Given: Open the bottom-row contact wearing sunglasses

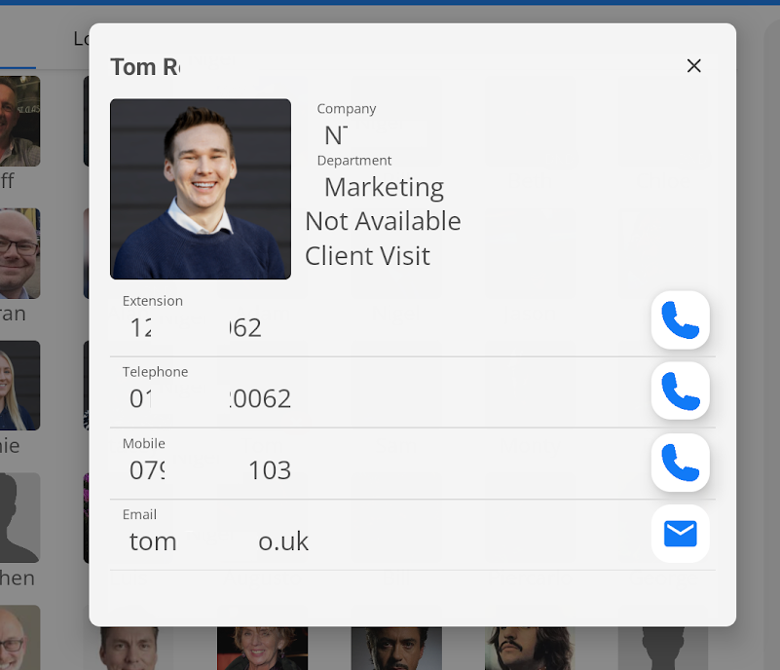Looking at the screenshot, I should tap(396, 648).
